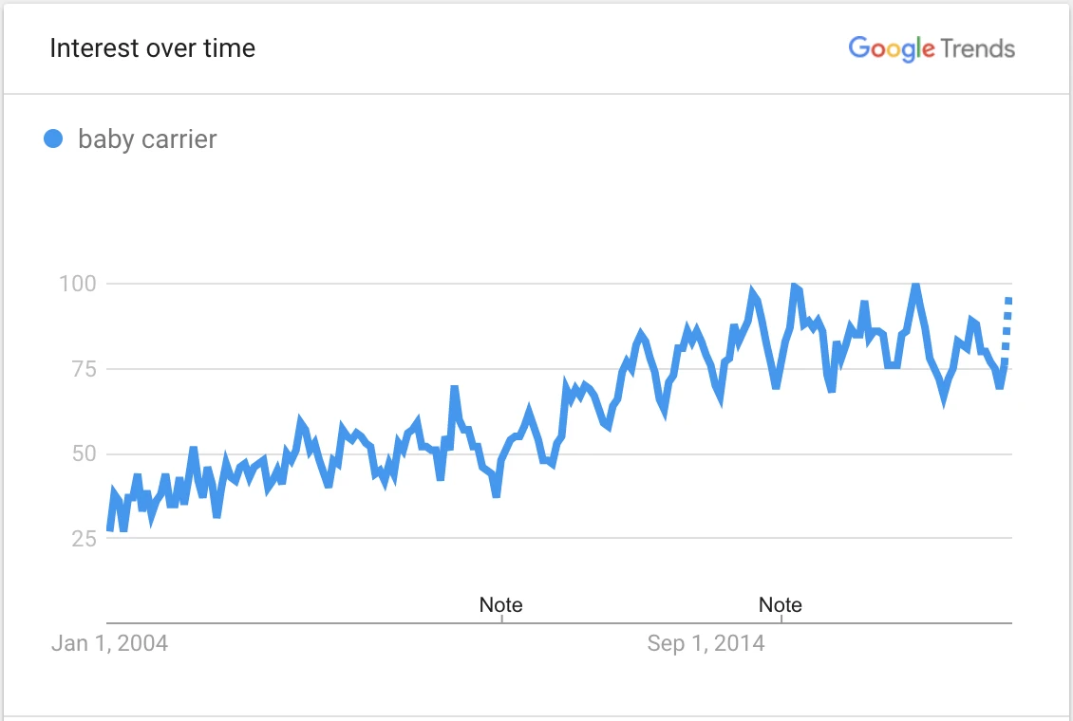Click the blue legend dot for baby carrier

pyautogui.click(x=54, y=139)
